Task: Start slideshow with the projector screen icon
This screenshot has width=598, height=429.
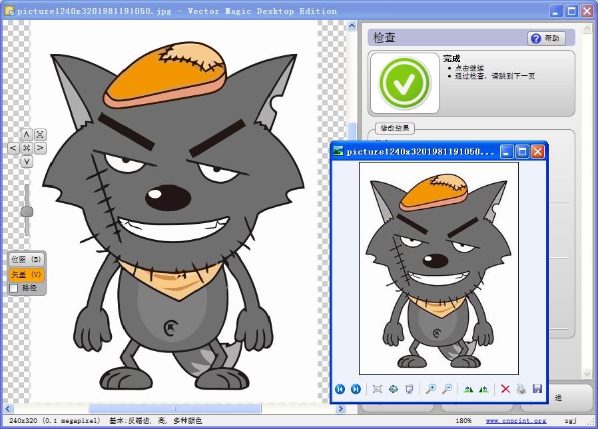Action: click(410, 389)
